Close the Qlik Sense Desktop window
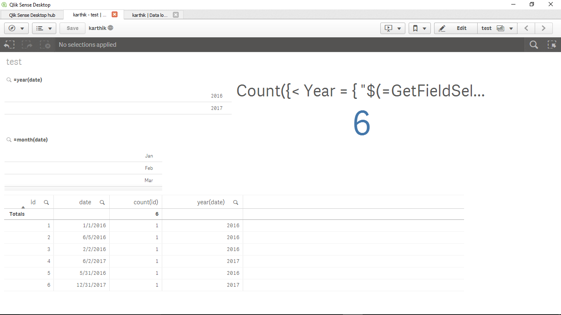 [x=551, y=5]
